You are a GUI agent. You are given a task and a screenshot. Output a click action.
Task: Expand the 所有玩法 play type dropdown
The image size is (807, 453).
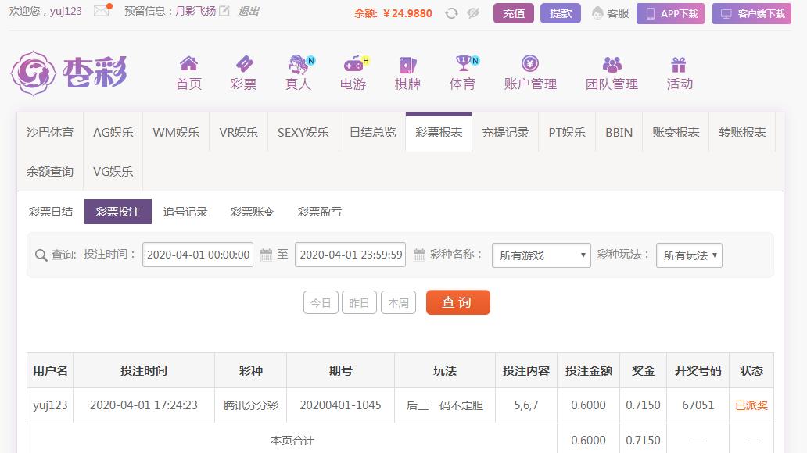coord(689,255)
